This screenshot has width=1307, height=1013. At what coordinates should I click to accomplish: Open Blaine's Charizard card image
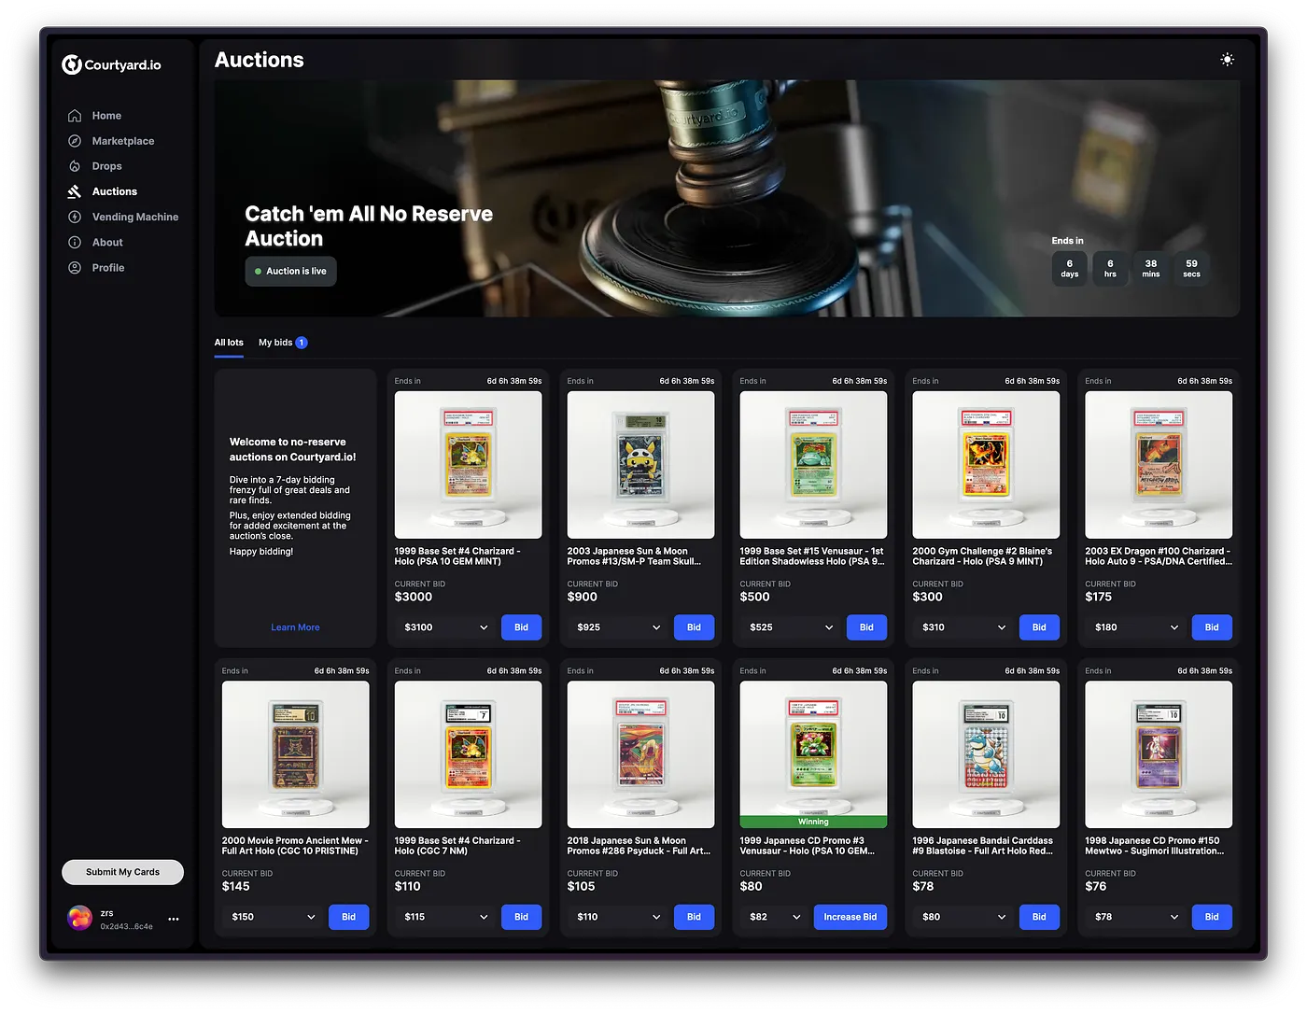[x=986, y=464]
